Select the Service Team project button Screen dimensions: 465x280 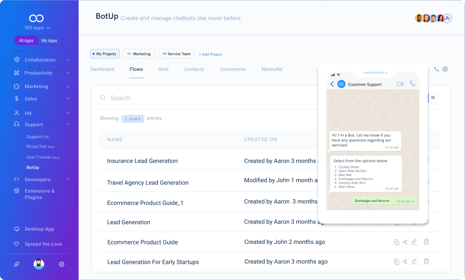pyautogui.click(x=176, y=54)
